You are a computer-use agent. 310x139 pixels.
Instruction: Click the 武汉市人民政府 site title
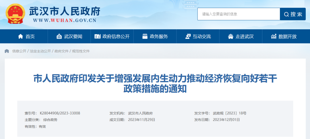pos(65,11)
